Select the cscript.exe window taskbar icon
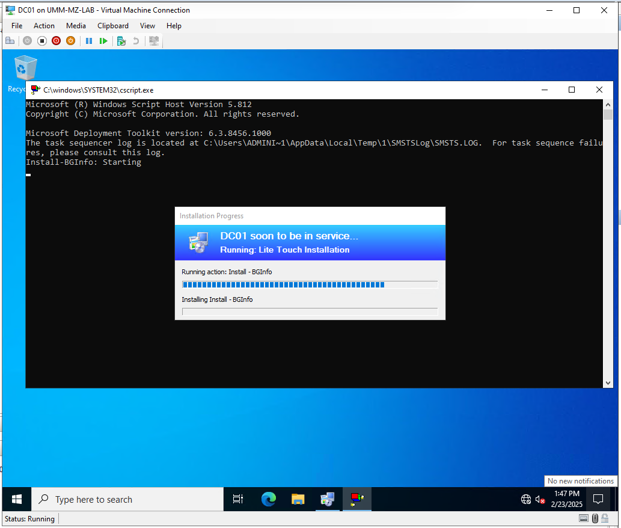The image size is (621, 528). [x=357, y=499]
